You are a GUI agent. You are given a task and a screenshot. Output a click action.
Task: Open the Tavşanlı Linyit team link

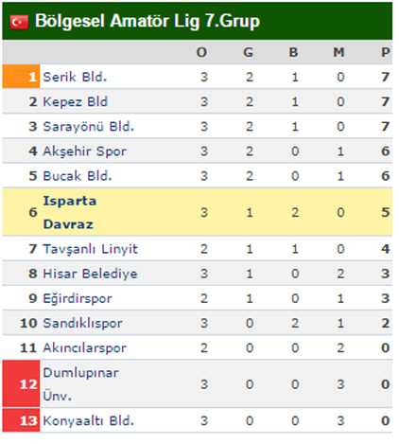pyautogui.click(x=91, y=249)
